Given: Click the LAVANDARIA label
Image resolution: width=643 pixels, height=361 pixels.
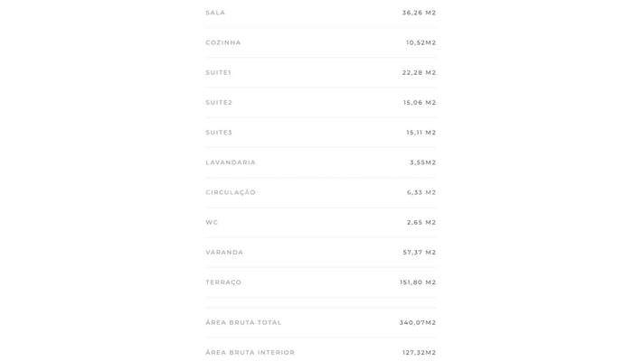Looking at the screenshot, I should (x=231, y=162).
